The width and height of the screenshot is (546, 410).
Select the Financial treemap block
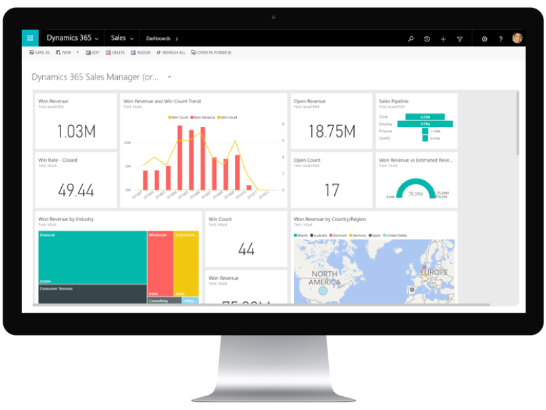click(x=92, y=257)
